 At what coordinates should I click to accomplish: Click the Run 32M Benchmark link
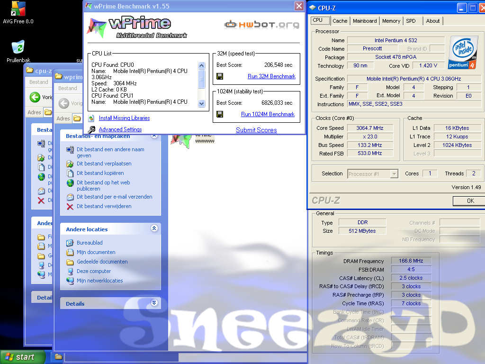pyautogui.click(x=271, y=76)
